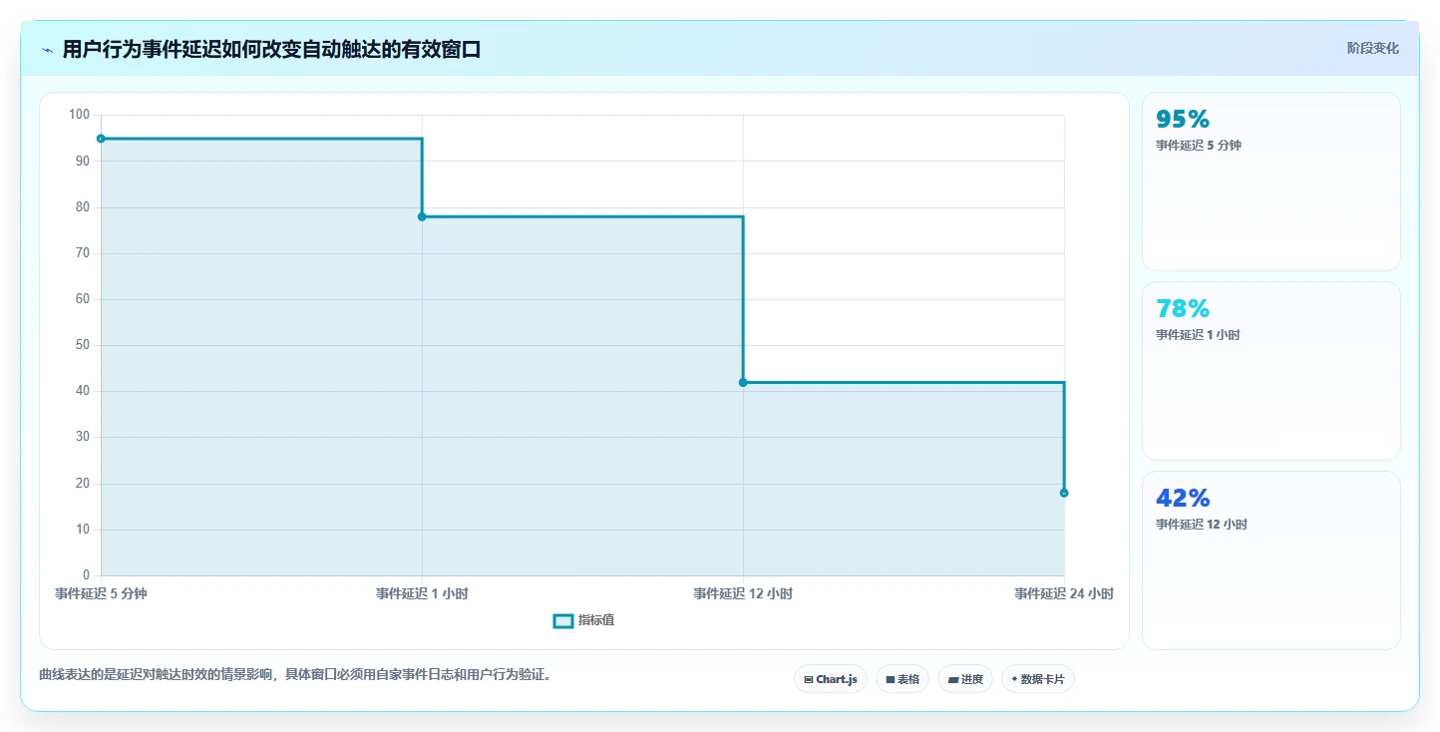Screen dimensions: 1440x732
Task: Select the Chart.js tag pill
Action: (x=831, y=679)
